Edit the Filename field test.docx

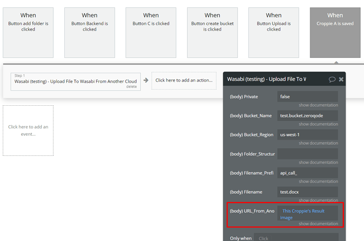coord(308,192)
